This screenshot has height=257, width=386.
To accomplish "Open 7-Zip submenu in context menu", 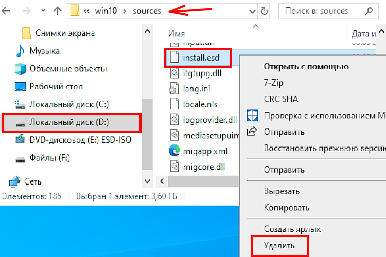I will pos(273,83).
